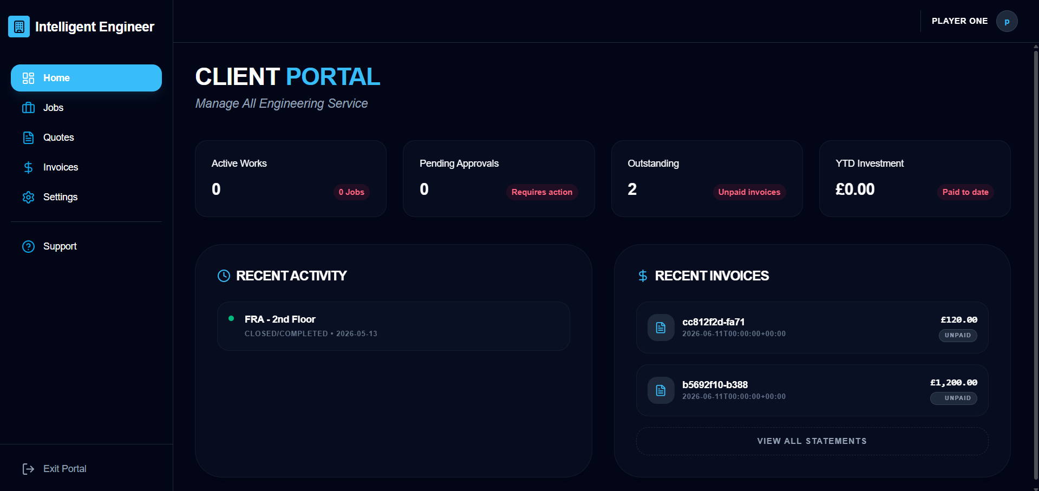
Task: Click the Requires action badge
Action: 542,192
